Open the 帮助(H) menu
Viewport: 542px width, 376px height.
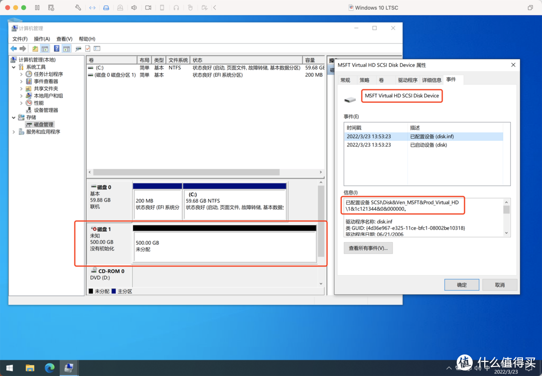[87, 39]
